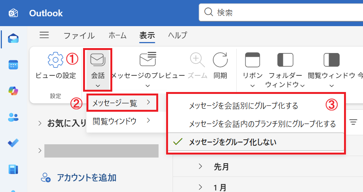Expand the grayed-out account folder row
Image resolution: width=363 pixels, height=192 pixels.
click(x=40, y=151)
